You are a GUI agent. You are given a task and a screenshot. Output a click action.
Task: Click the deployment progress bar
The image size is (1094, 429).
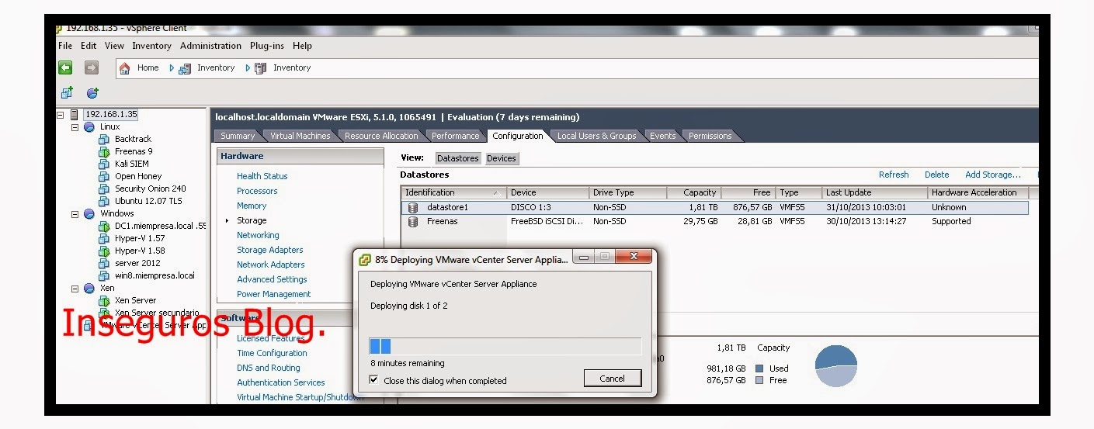[505, 346]
